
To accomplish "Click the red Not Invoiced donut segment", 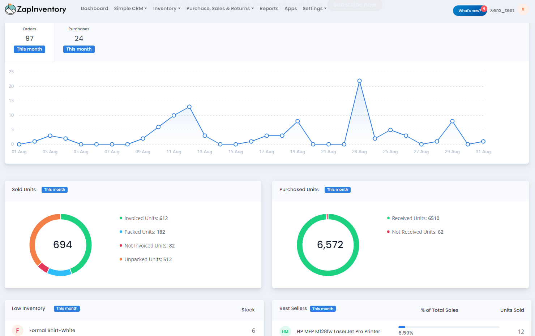I will 43,268.
